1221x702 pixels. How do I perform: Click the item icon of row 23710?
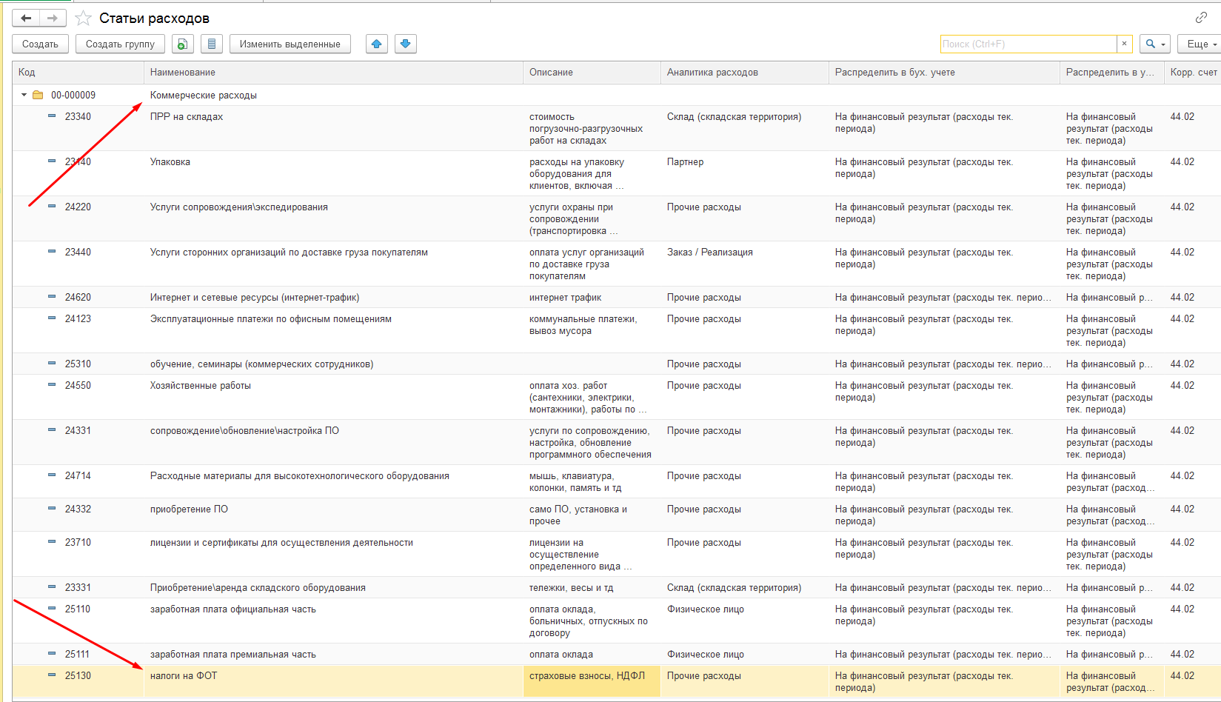coord(52,542)
